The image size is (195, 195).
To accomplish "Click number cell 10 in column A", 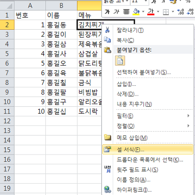I will coord(30,111).
